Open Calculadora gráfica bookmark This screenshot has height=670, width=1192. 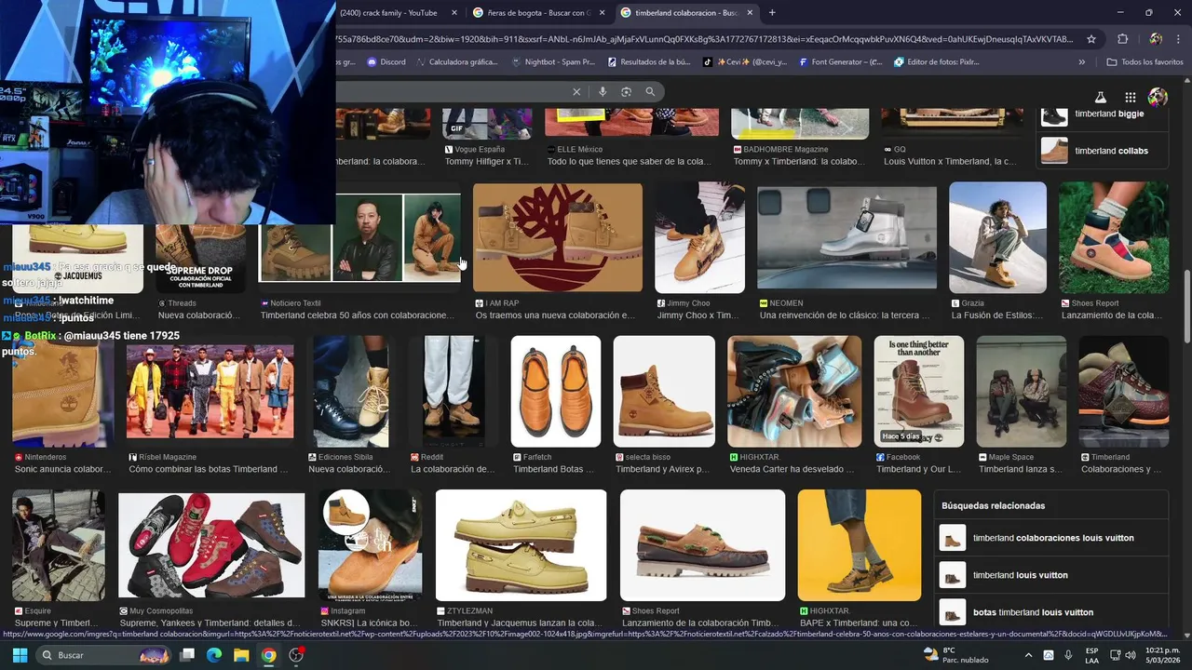click(x=456, y=62)
